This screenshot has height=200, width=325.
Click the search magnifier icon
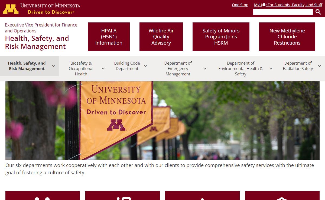[x=318, y=12]
